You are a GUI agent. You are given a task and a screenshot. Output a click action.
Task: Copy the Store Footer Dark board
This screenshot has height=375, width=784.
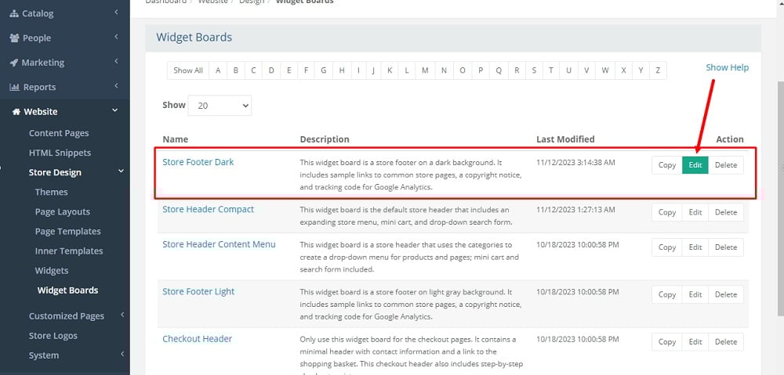coord(667,165)
